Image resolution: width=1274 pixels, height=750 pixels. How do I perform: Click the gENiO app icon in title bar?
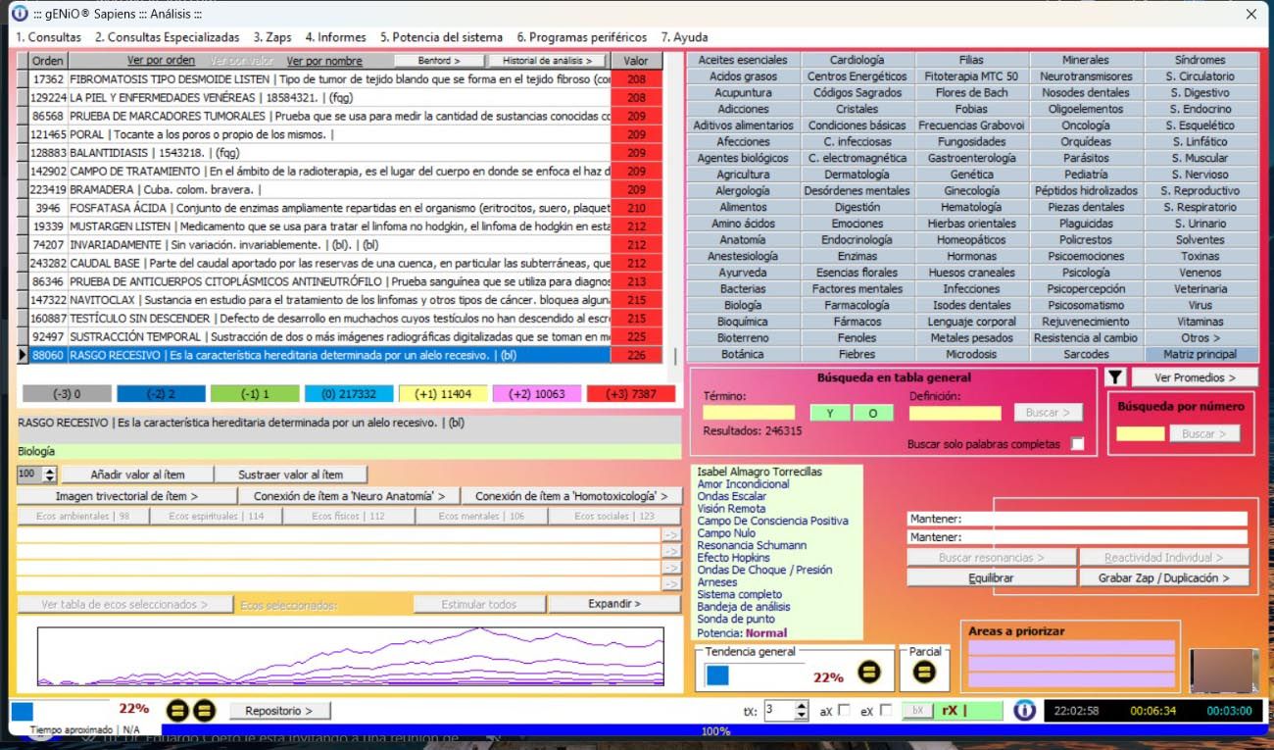[20, 14]
